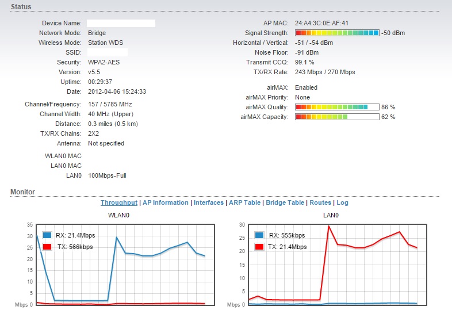Open the Log link
Viewport: 452px width, 310px height.
tap(342, 202)
